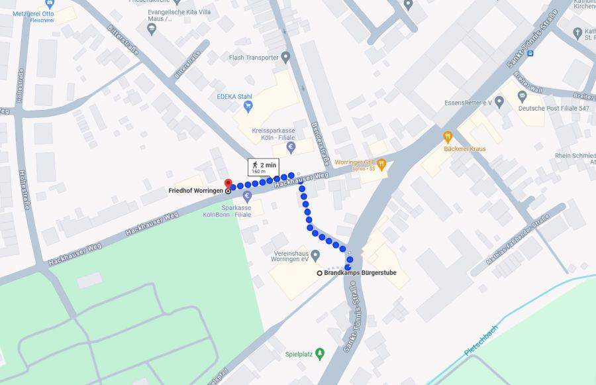Open the 2 min walking route info box

pos(264,168)
